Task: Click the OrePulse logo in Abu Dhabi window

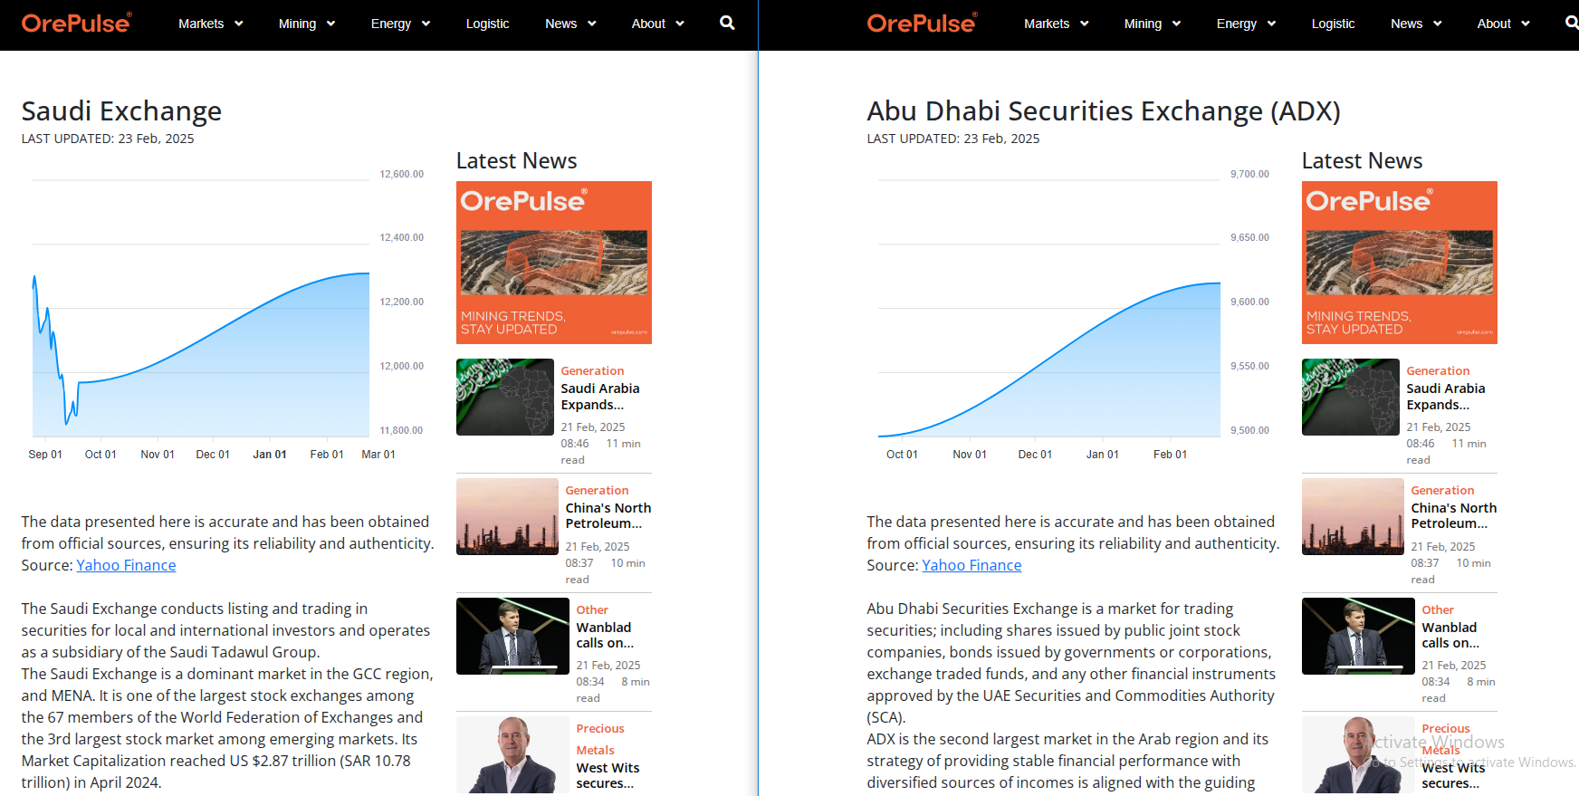Action: (923, 23)
